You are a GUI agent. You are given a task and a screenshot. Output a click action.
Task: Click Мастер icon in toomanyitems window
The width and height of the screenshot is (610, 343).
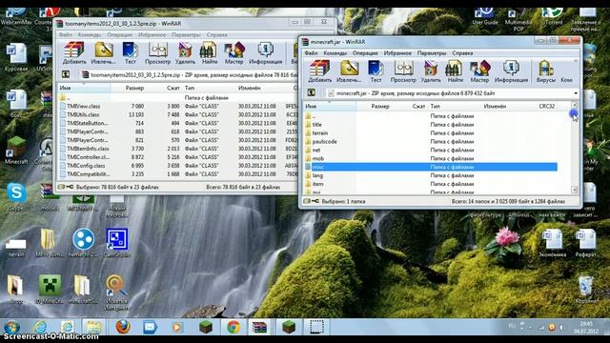(x=234, y=53)
